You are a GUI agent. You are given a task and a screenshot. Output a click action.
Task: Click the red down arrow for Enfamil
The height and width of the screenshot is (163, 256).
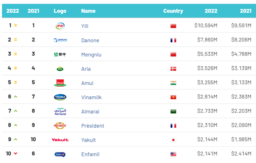point(15,153)
